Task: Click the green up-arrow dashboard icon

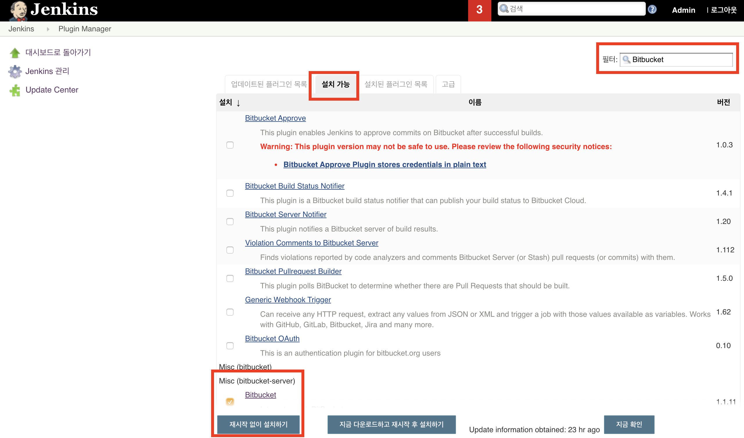Action: [15, 53]
